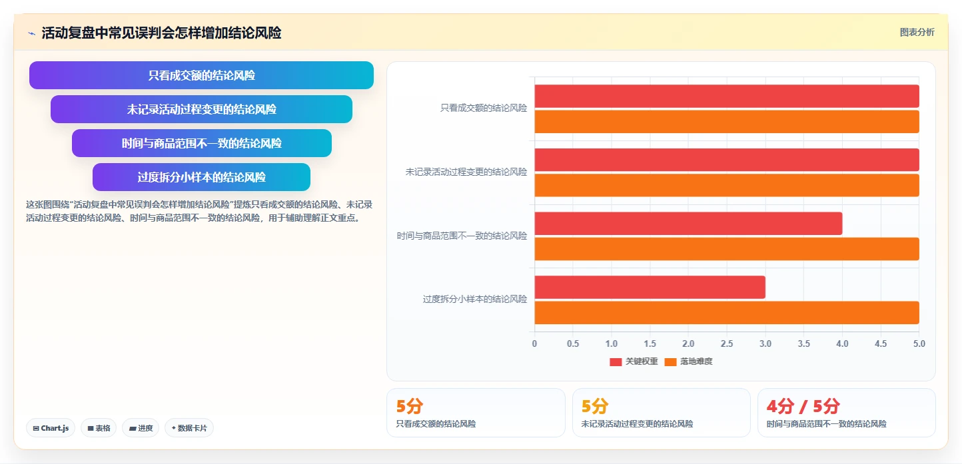Screen dimensions: 962x464
Task: Click y-axis label 未记录活动过程变更的结论风险
Action: pyautogui.click(x=466, y=172)
